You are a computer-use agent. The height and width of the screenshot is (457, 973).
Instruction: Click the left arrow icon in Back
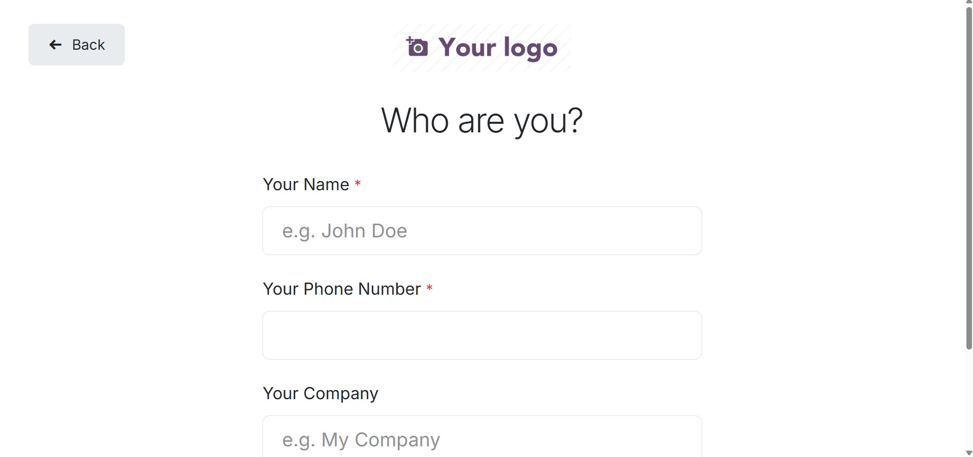(x=55, y=45)
